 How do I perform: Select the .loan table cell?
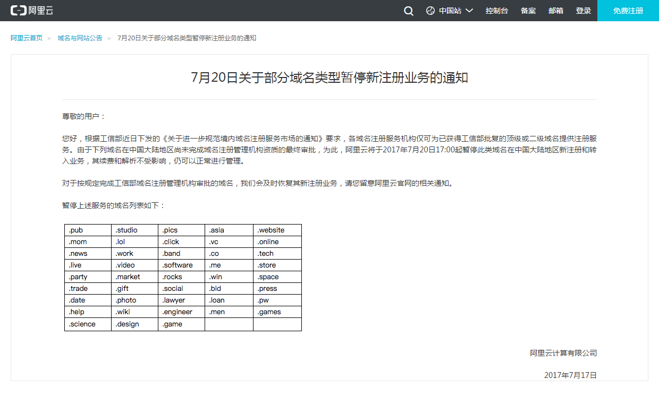point(229,300)
